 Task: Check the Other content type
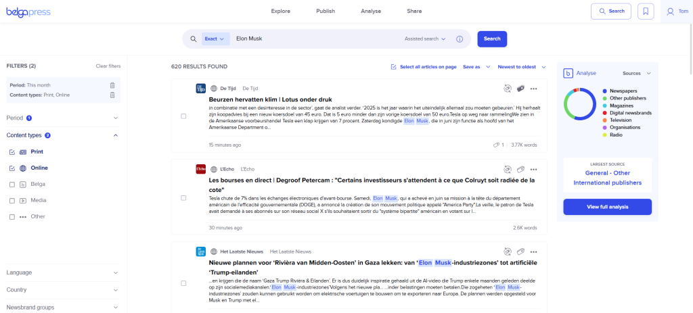tap(12, 217)
